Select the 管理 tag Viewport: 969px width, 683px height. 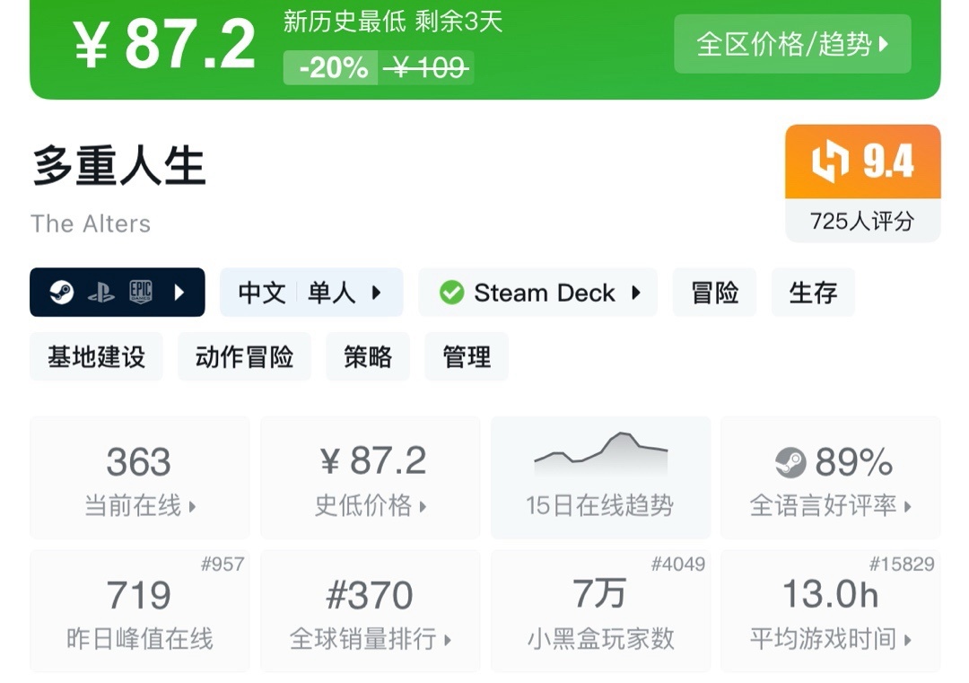coord(467,357)
